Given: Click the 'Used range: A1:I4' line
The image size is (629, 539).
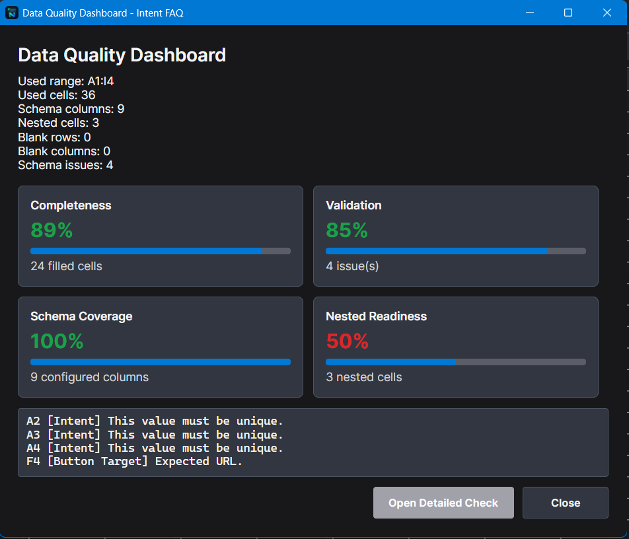Looking at the screenshot, I should pyautogui.click(x=66, y=81).
